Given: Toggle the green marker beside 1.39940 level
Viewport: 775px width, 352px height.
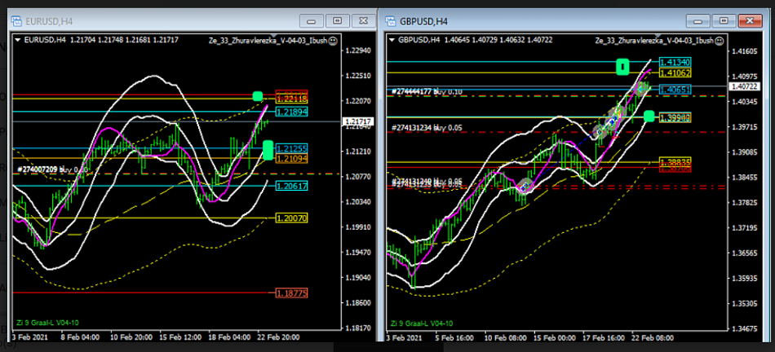Looking at the screenshot, I should point(650,117).
